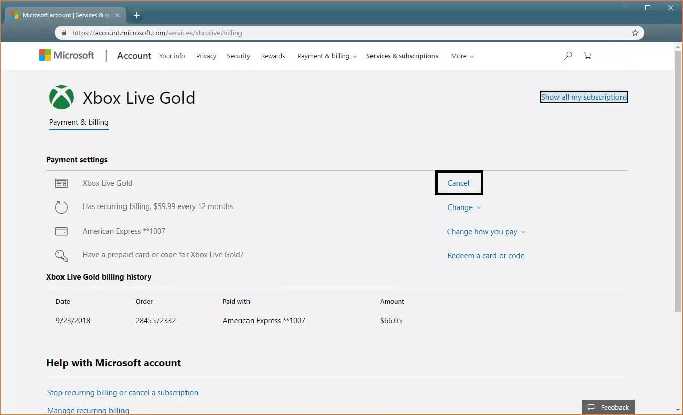
Task: Click the Account heading link
Action: pos(134,56)
